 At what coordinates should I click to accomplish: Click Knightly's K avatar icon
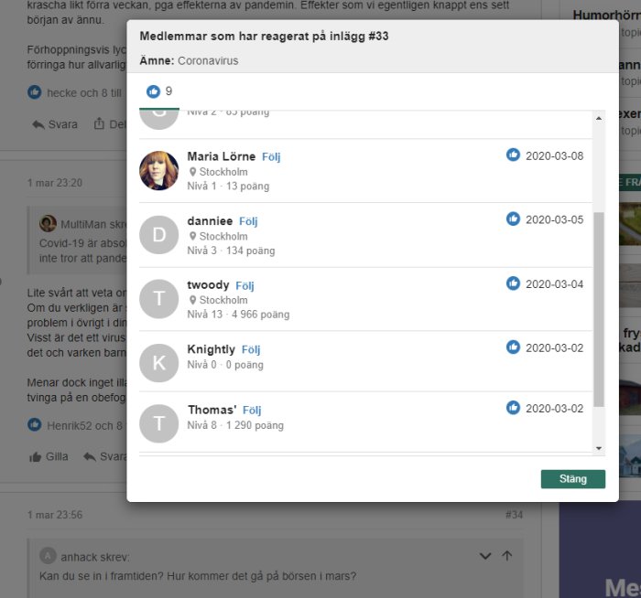coord(159,362)
